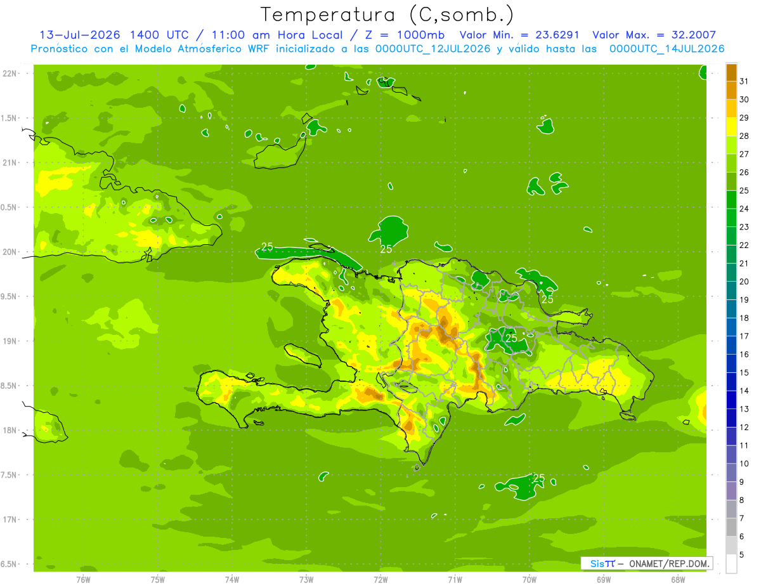761x588 pixels.
Task: Pick the white swatch below colorbar 5
Action: (x=731, y=564)
